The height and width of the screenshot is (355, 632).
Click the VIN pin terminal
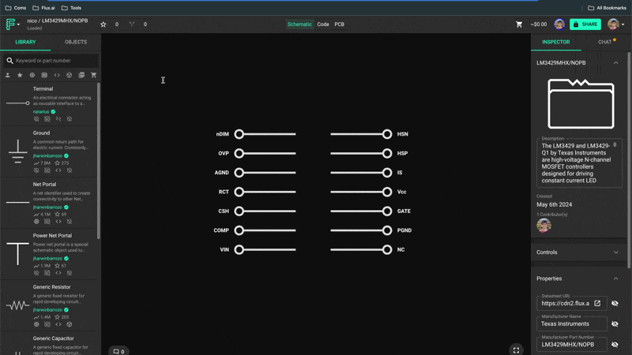(x=239, y=249)
